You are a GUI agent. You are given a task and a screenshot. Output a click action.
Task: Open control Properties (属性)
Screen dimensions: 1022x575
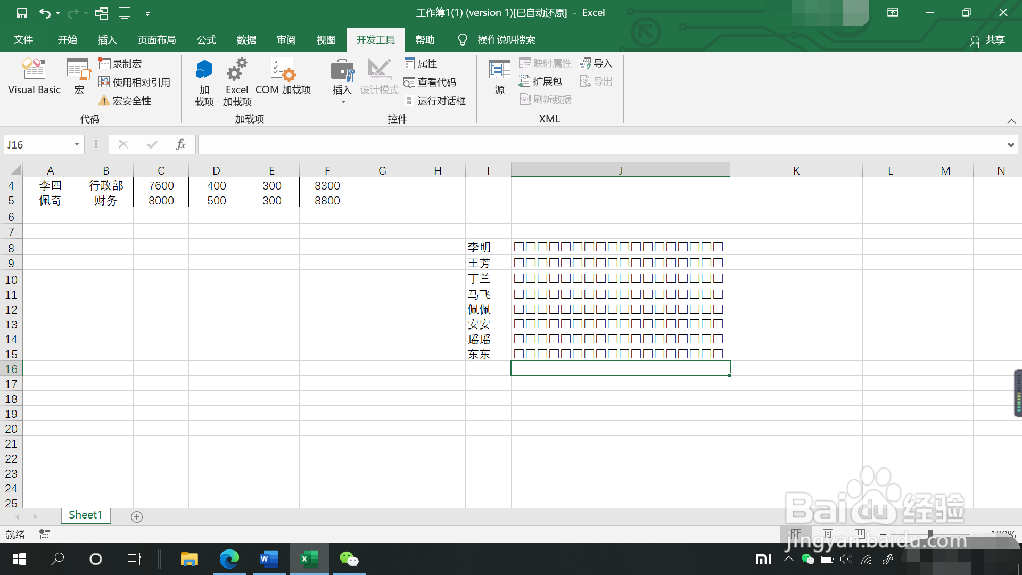coord(421,64)
